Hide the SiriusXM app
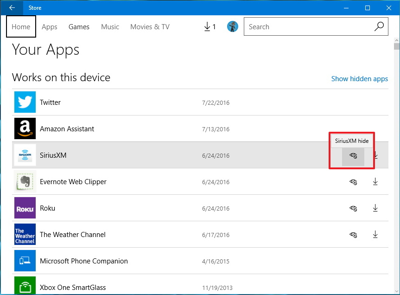This screenshot has height=295, width=400. pos(353,157)
